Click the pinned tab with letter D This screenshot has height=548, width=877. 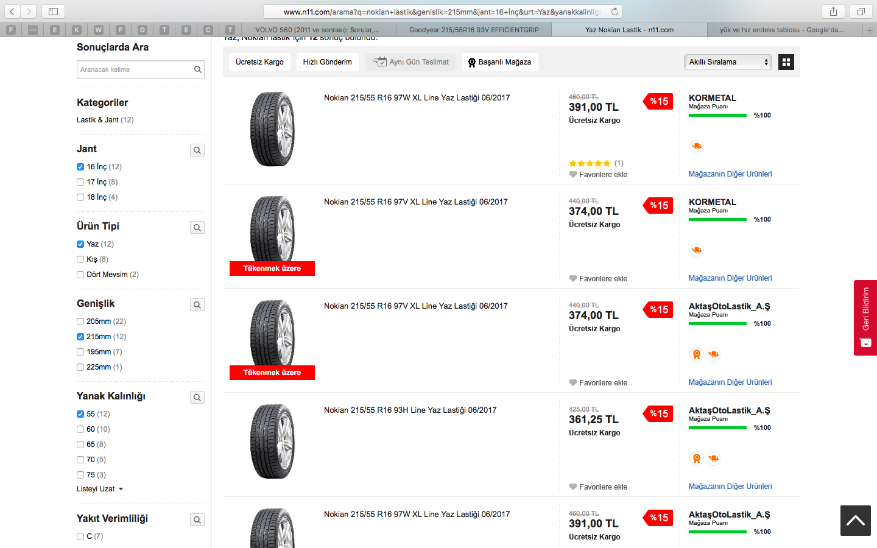tap(143, 30)
